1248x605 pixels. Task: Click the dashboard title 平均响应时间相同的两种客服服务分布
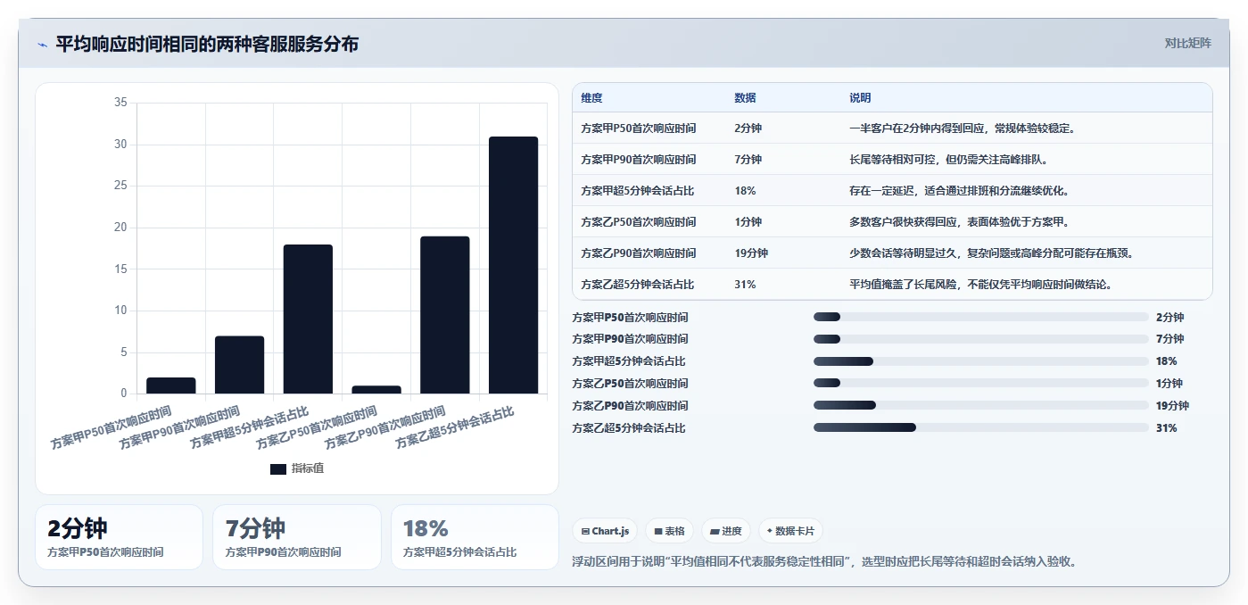(x=207, y=44)
